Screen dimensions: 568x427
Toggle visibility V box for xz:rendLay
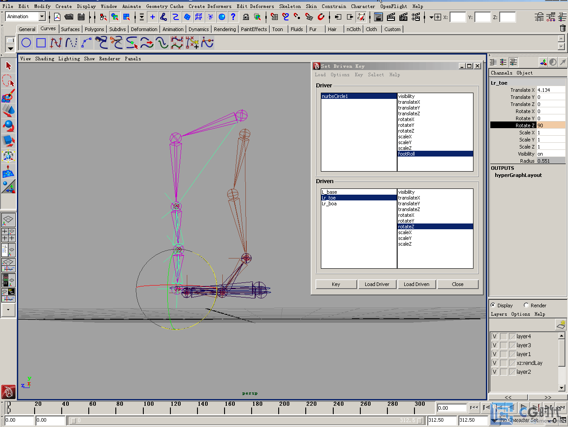pyautogui.click(x=495, y=363)
